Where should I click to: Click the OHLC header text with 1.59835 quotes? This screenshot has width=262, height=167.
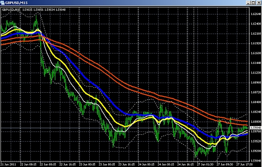[34, 10]
